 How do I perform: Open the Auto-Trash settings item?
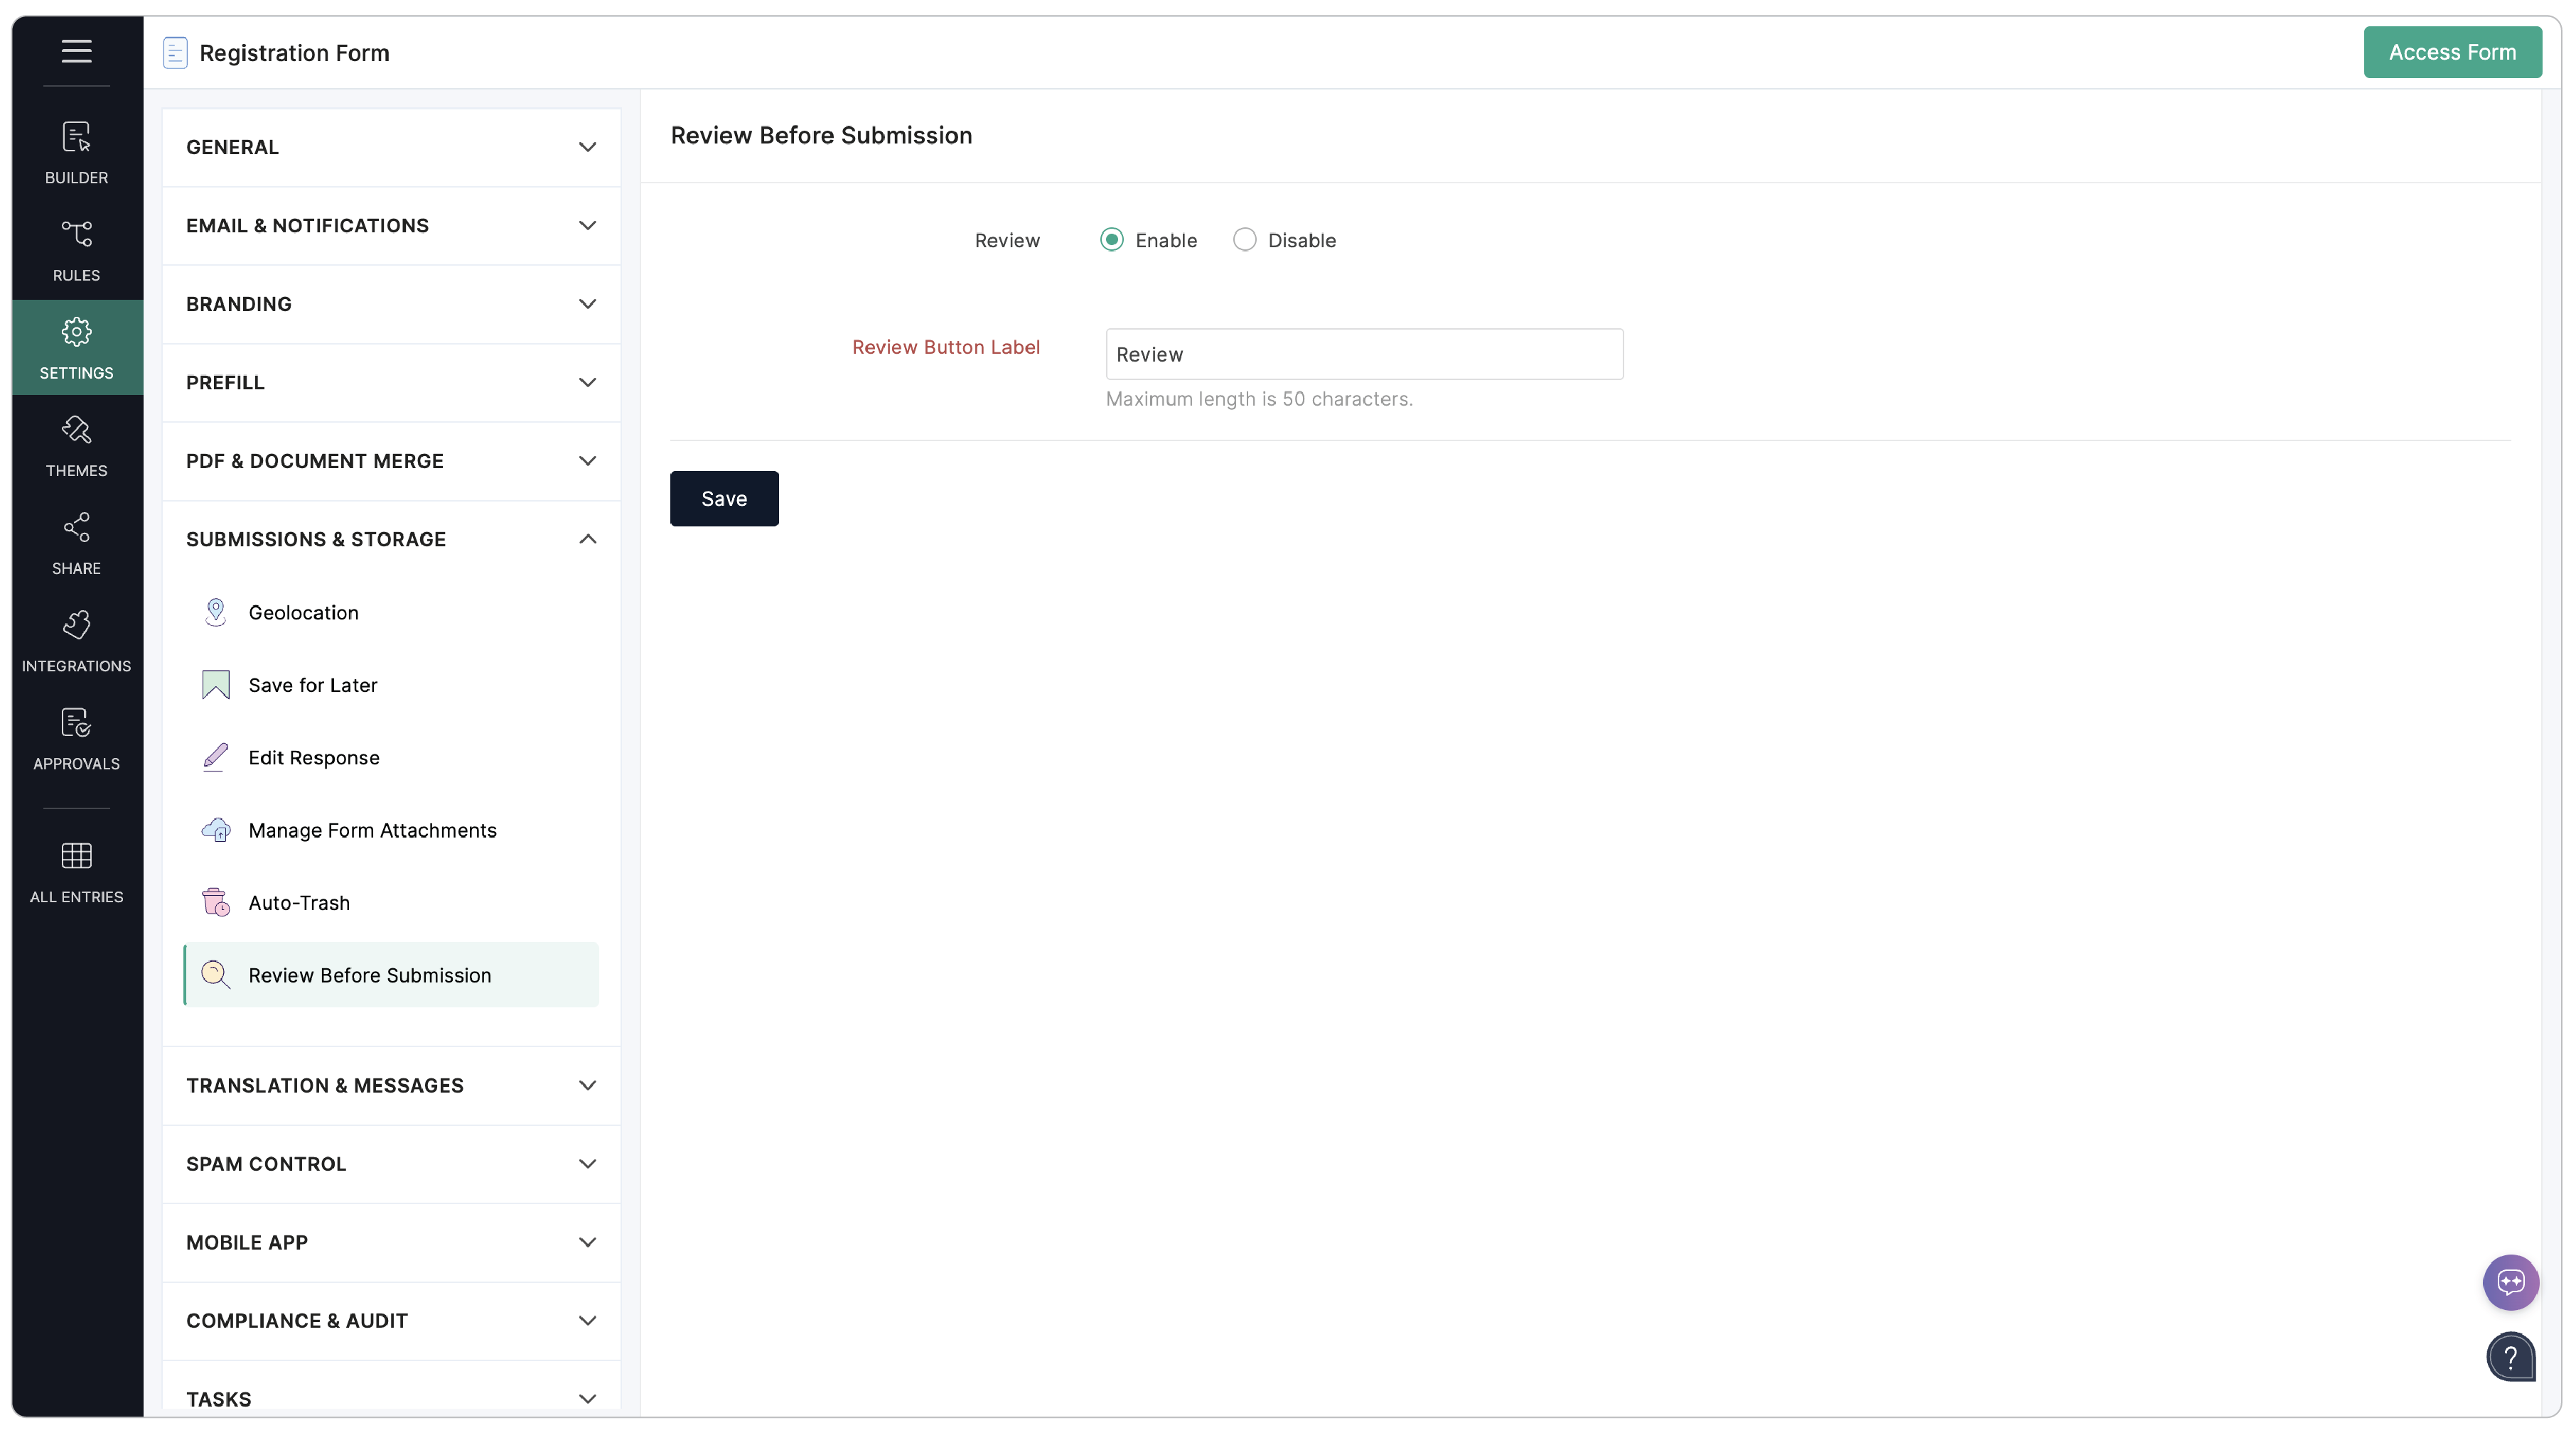point(299,902)
